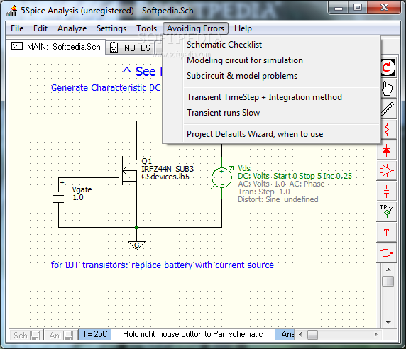
Task: Pick the op-amp amplifier component icon
Action: pyautogui.click(x=387, y=170)
